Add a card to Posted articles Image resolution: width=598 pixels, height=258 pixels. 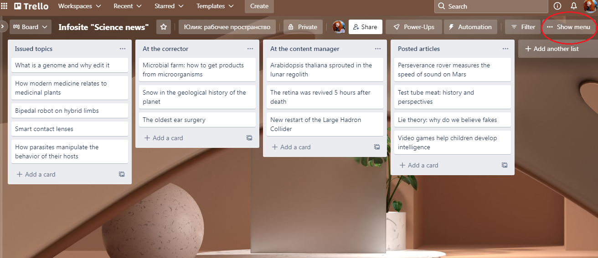click(446, 165)
